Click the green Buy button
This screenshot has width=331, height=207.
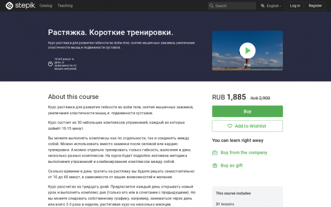(x=247, y=112)
